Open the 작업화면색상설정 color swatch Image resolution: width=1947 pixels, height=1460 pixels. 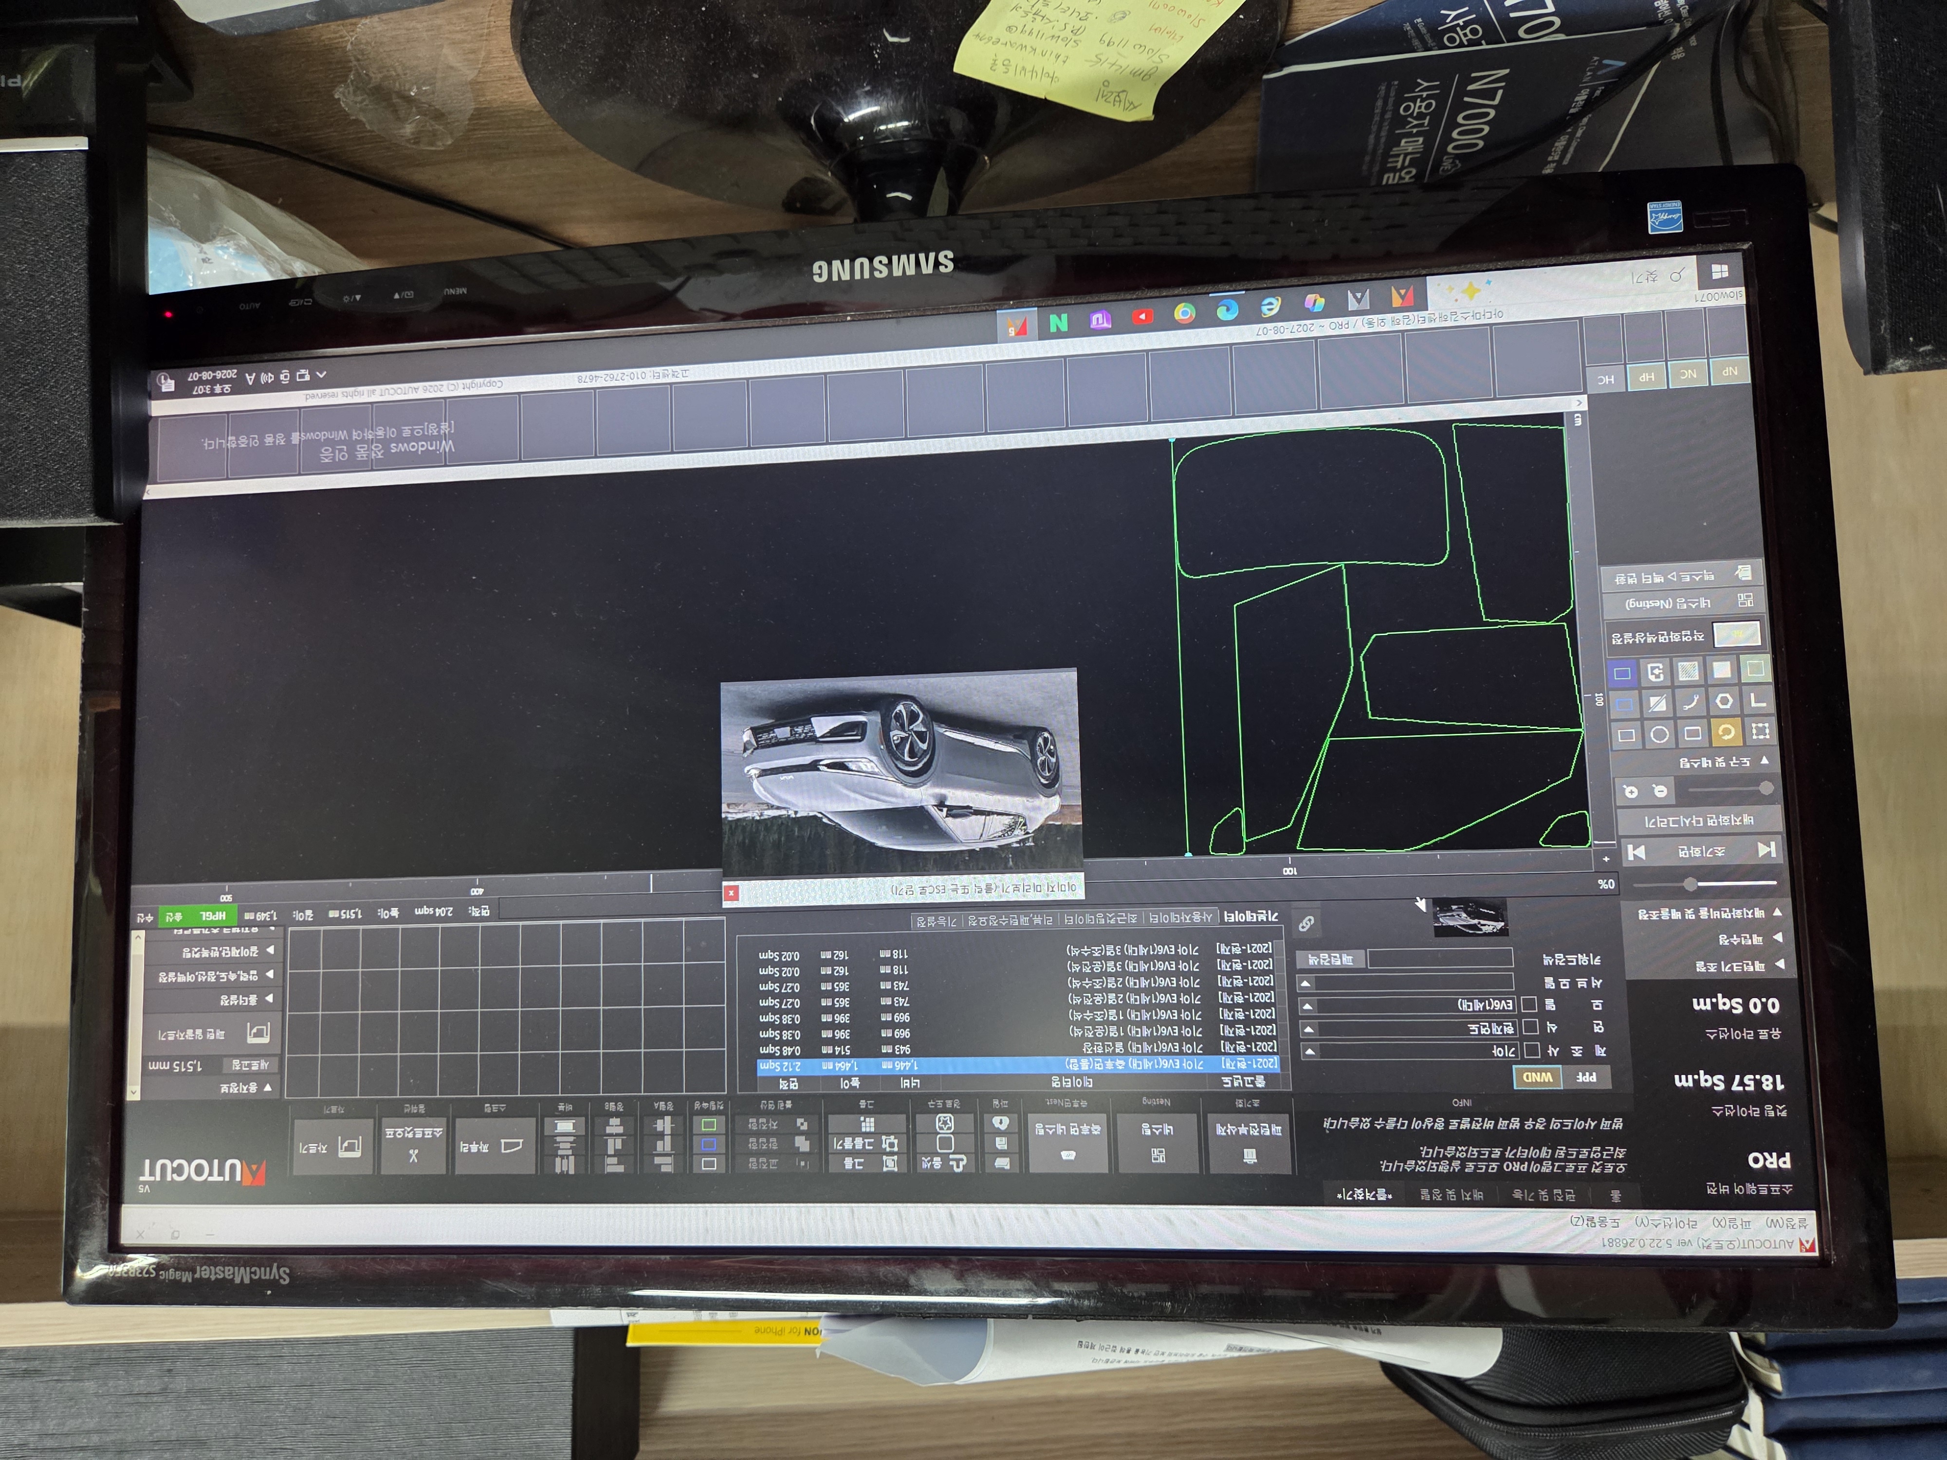(1736, 633)
